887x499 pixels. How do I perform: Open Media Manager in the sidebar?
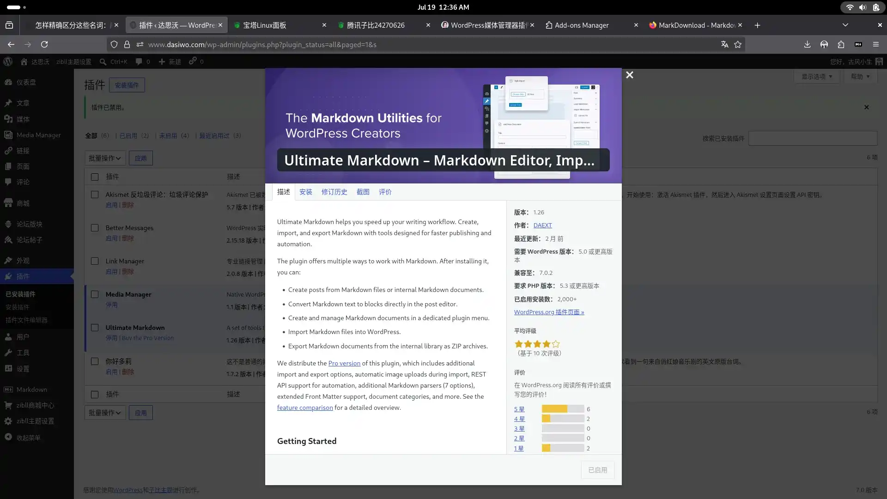[37, 135]
